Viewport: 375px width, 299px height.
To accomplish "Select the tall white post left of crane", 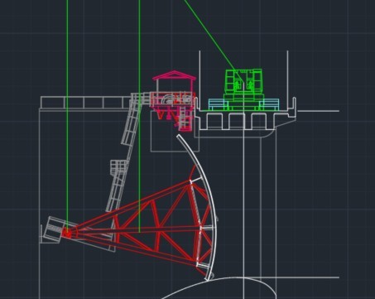I will (200, 80).
